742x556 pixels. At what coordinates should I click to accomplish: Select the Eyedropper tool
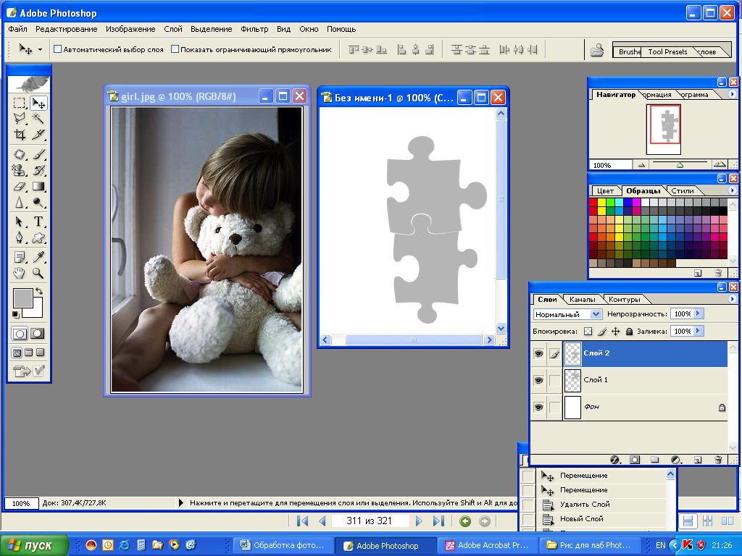[x=38, y=257]
